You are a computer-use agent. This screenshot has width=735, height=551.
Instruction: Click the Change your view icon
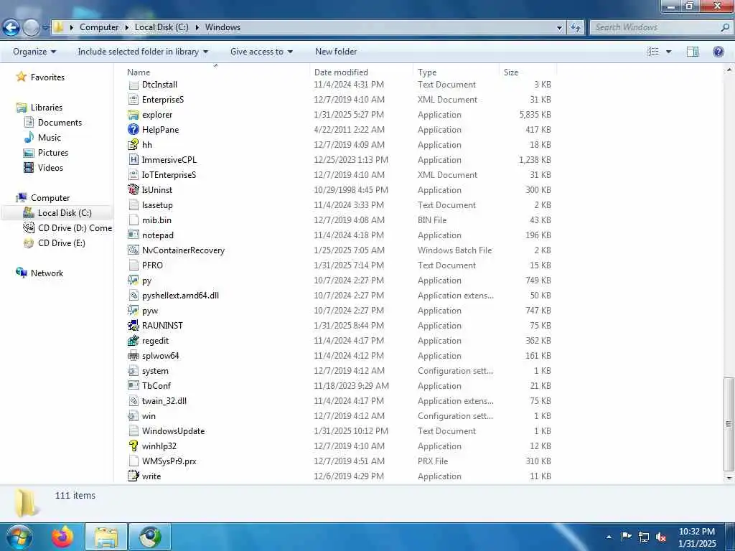[653, 52]
